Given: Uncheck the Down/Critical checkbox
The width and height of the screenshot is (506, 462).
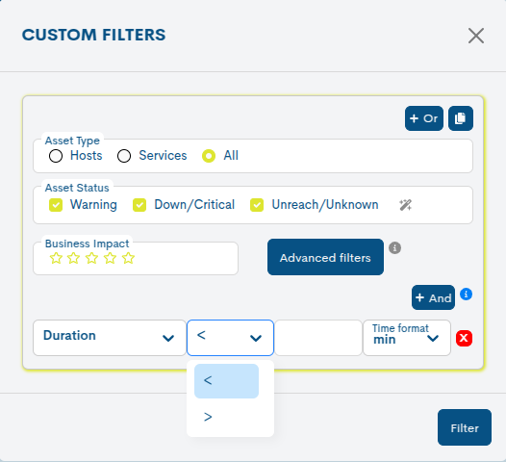Looking at the screenshot, I should tap(139, 205).
